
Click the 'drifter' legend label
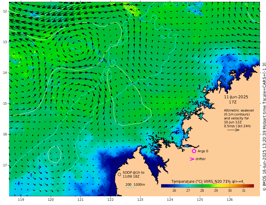pyautogui.click(x=201, y=159)
